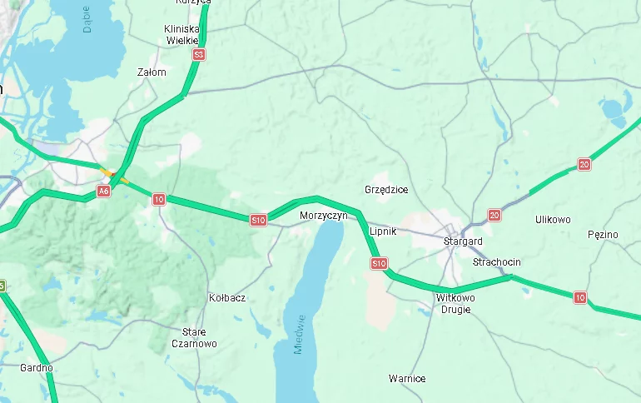Click route 20 shield on green highway

pyautogui.click(x=584, y=164)
